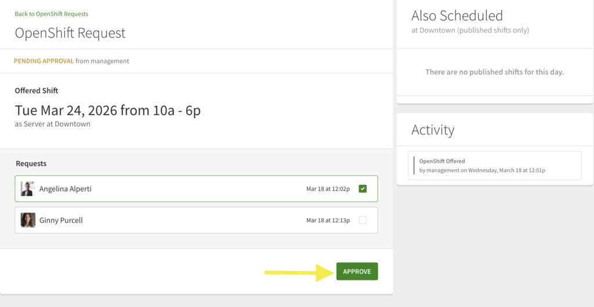Click the OpenShift Request page title
594x307 pixels.
(x=70, y=33)
